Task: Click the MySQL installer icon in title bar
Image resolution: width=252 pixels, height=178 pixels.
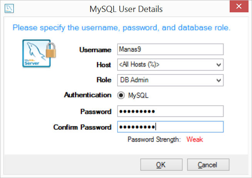Action: pyautogui.click(x=9, y=8)
